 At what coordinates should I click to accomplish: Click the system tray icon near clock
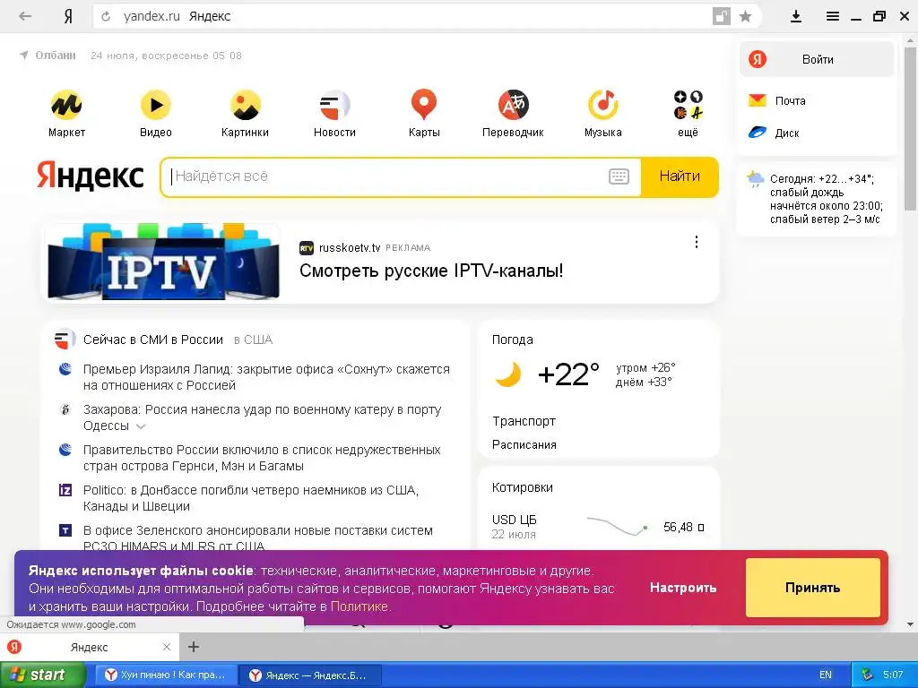867,675
